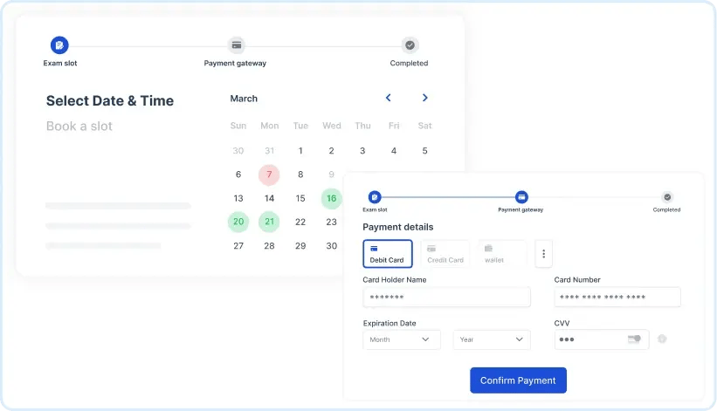Click the Sat weekday header
This screenshot has height=411, width=717.
tap(424, 126)
